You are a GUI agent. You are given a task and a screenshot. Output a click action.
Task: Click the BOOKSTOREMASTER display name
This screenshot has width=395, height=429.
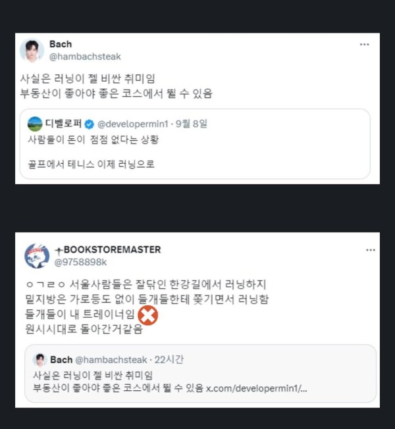click(x=108, y=249)
